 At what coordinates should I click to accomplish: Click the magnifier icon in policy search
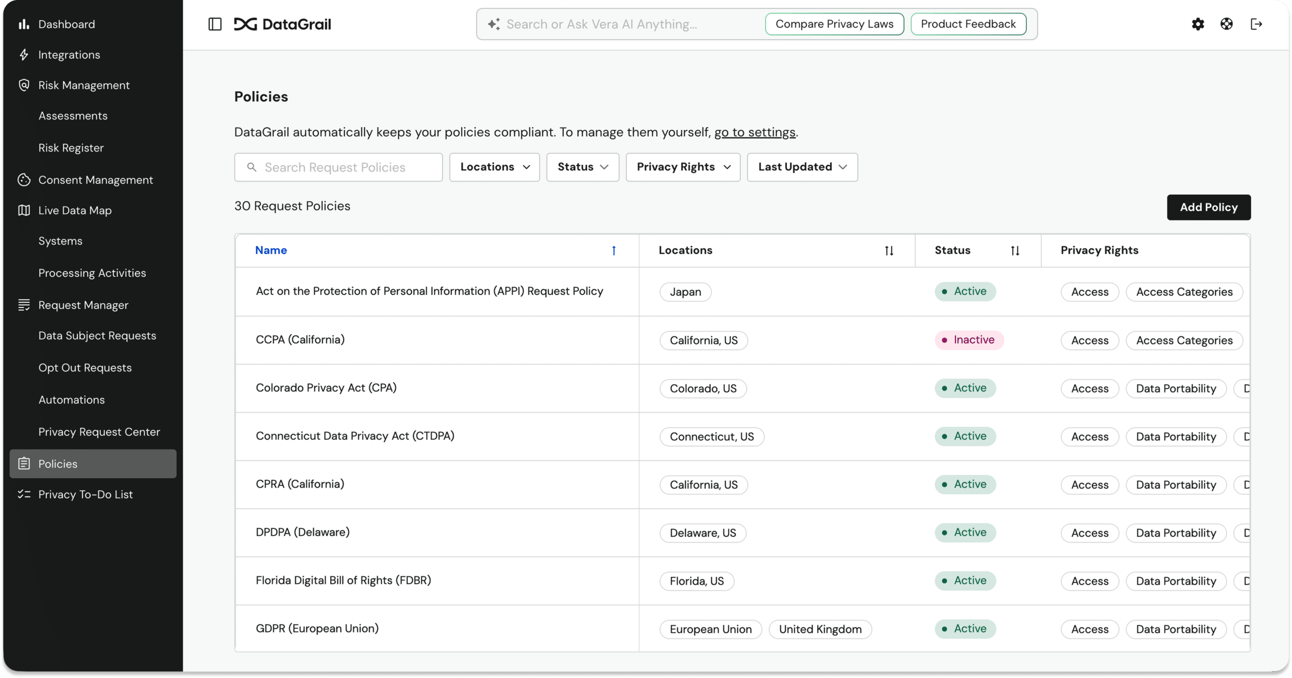(251, 167)
